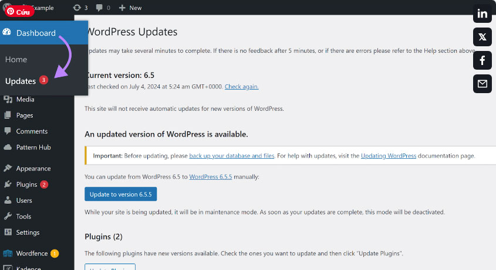Image resolution: width=496 pixels, height=270 pixels.
Task: Go to Home under Dashboard
Action: click(x=16, y=59)
